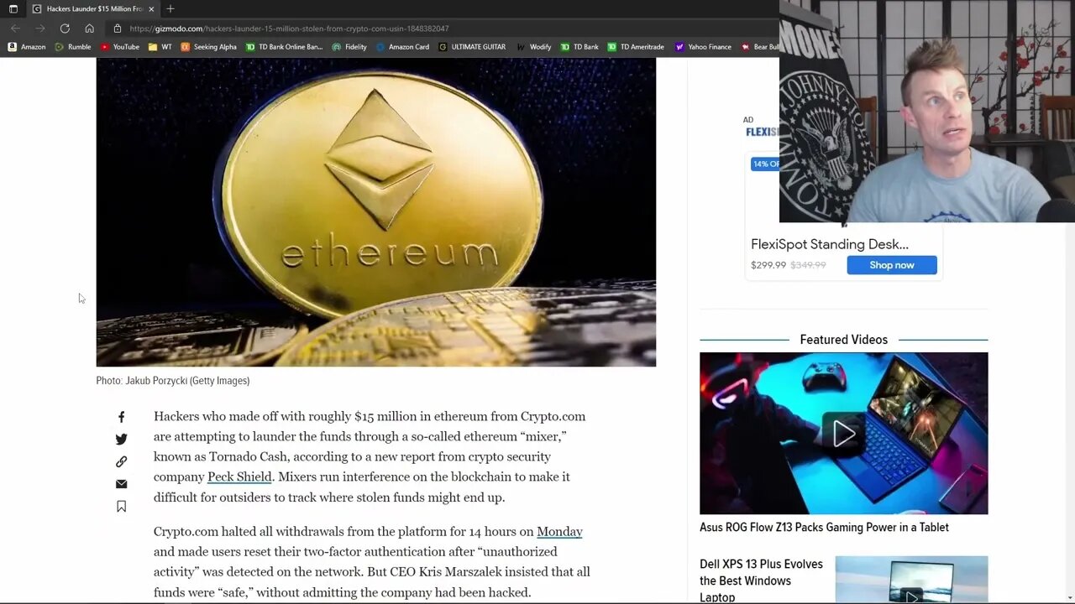1075x604 pixels.
Task: Close the Hackers Launder $15 Million tab
Action: [x=151, y=8]
